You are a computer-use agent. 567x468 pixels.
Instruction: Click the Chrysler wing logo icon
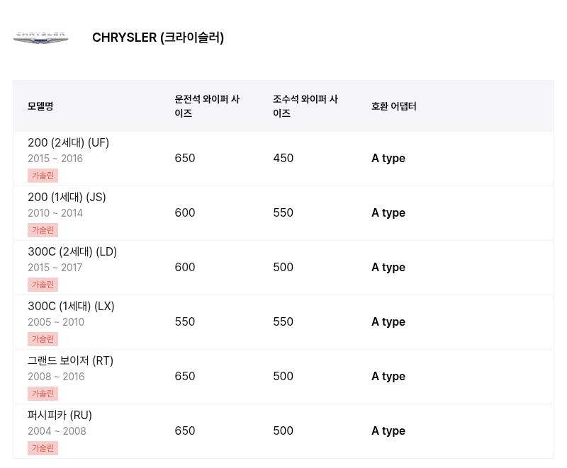40,38
